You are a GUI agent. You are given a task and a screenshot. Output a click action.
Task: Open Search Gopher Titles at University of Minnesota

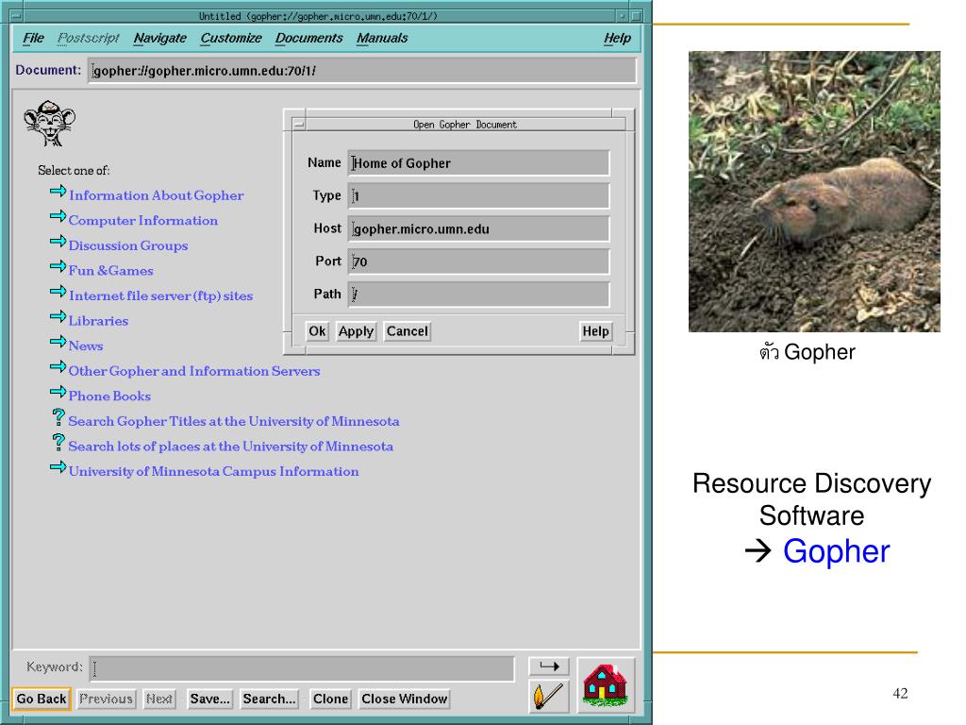tap(234, 422)
